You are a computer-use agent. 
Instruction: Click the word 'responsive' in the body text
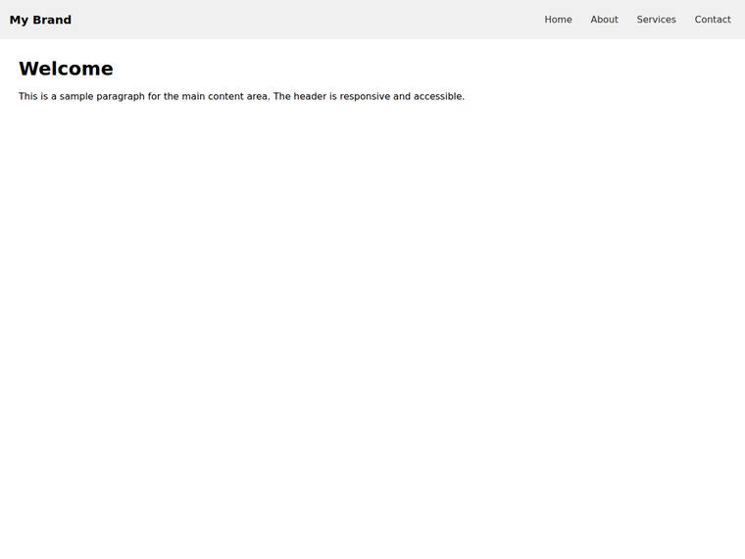(365, 96)
